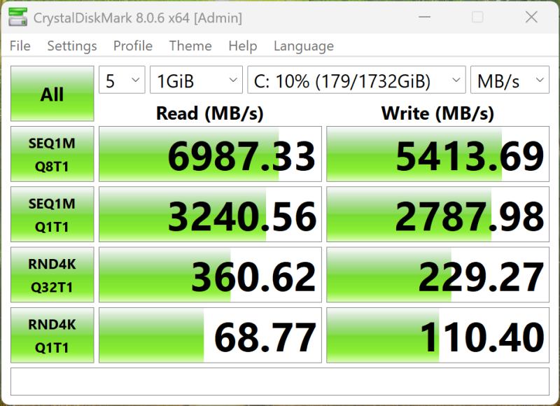Click the Write (MB/s) column header
Screen dimensions: 560x406
coord(438,113)
